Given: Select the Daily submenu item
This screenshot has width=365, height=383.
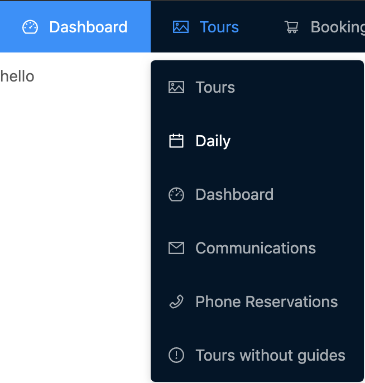Looking at the screenshot, I should 213,141.
